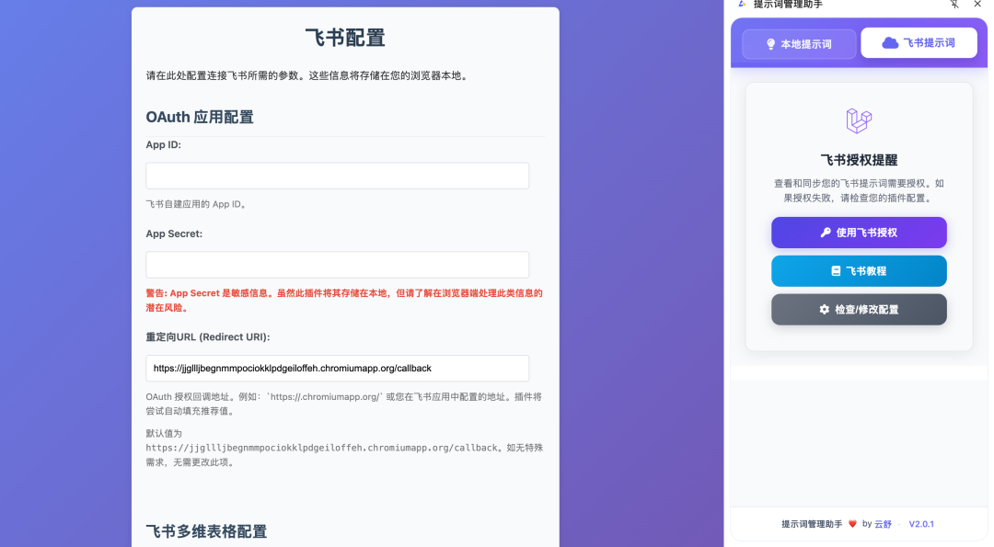The image size is (994, 547).
Task: Click the 检查/修改配置 button
Action: (859, 309)
